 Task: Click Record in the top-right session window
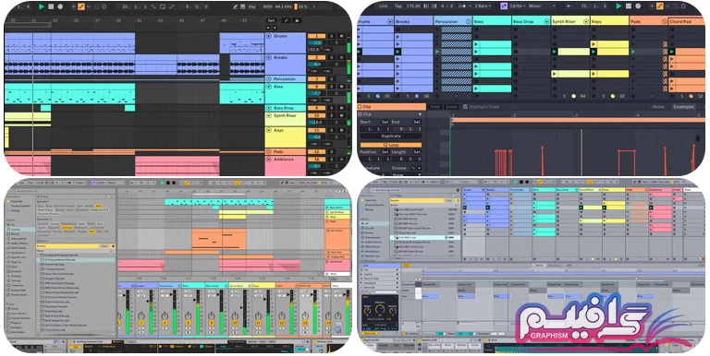638,6
